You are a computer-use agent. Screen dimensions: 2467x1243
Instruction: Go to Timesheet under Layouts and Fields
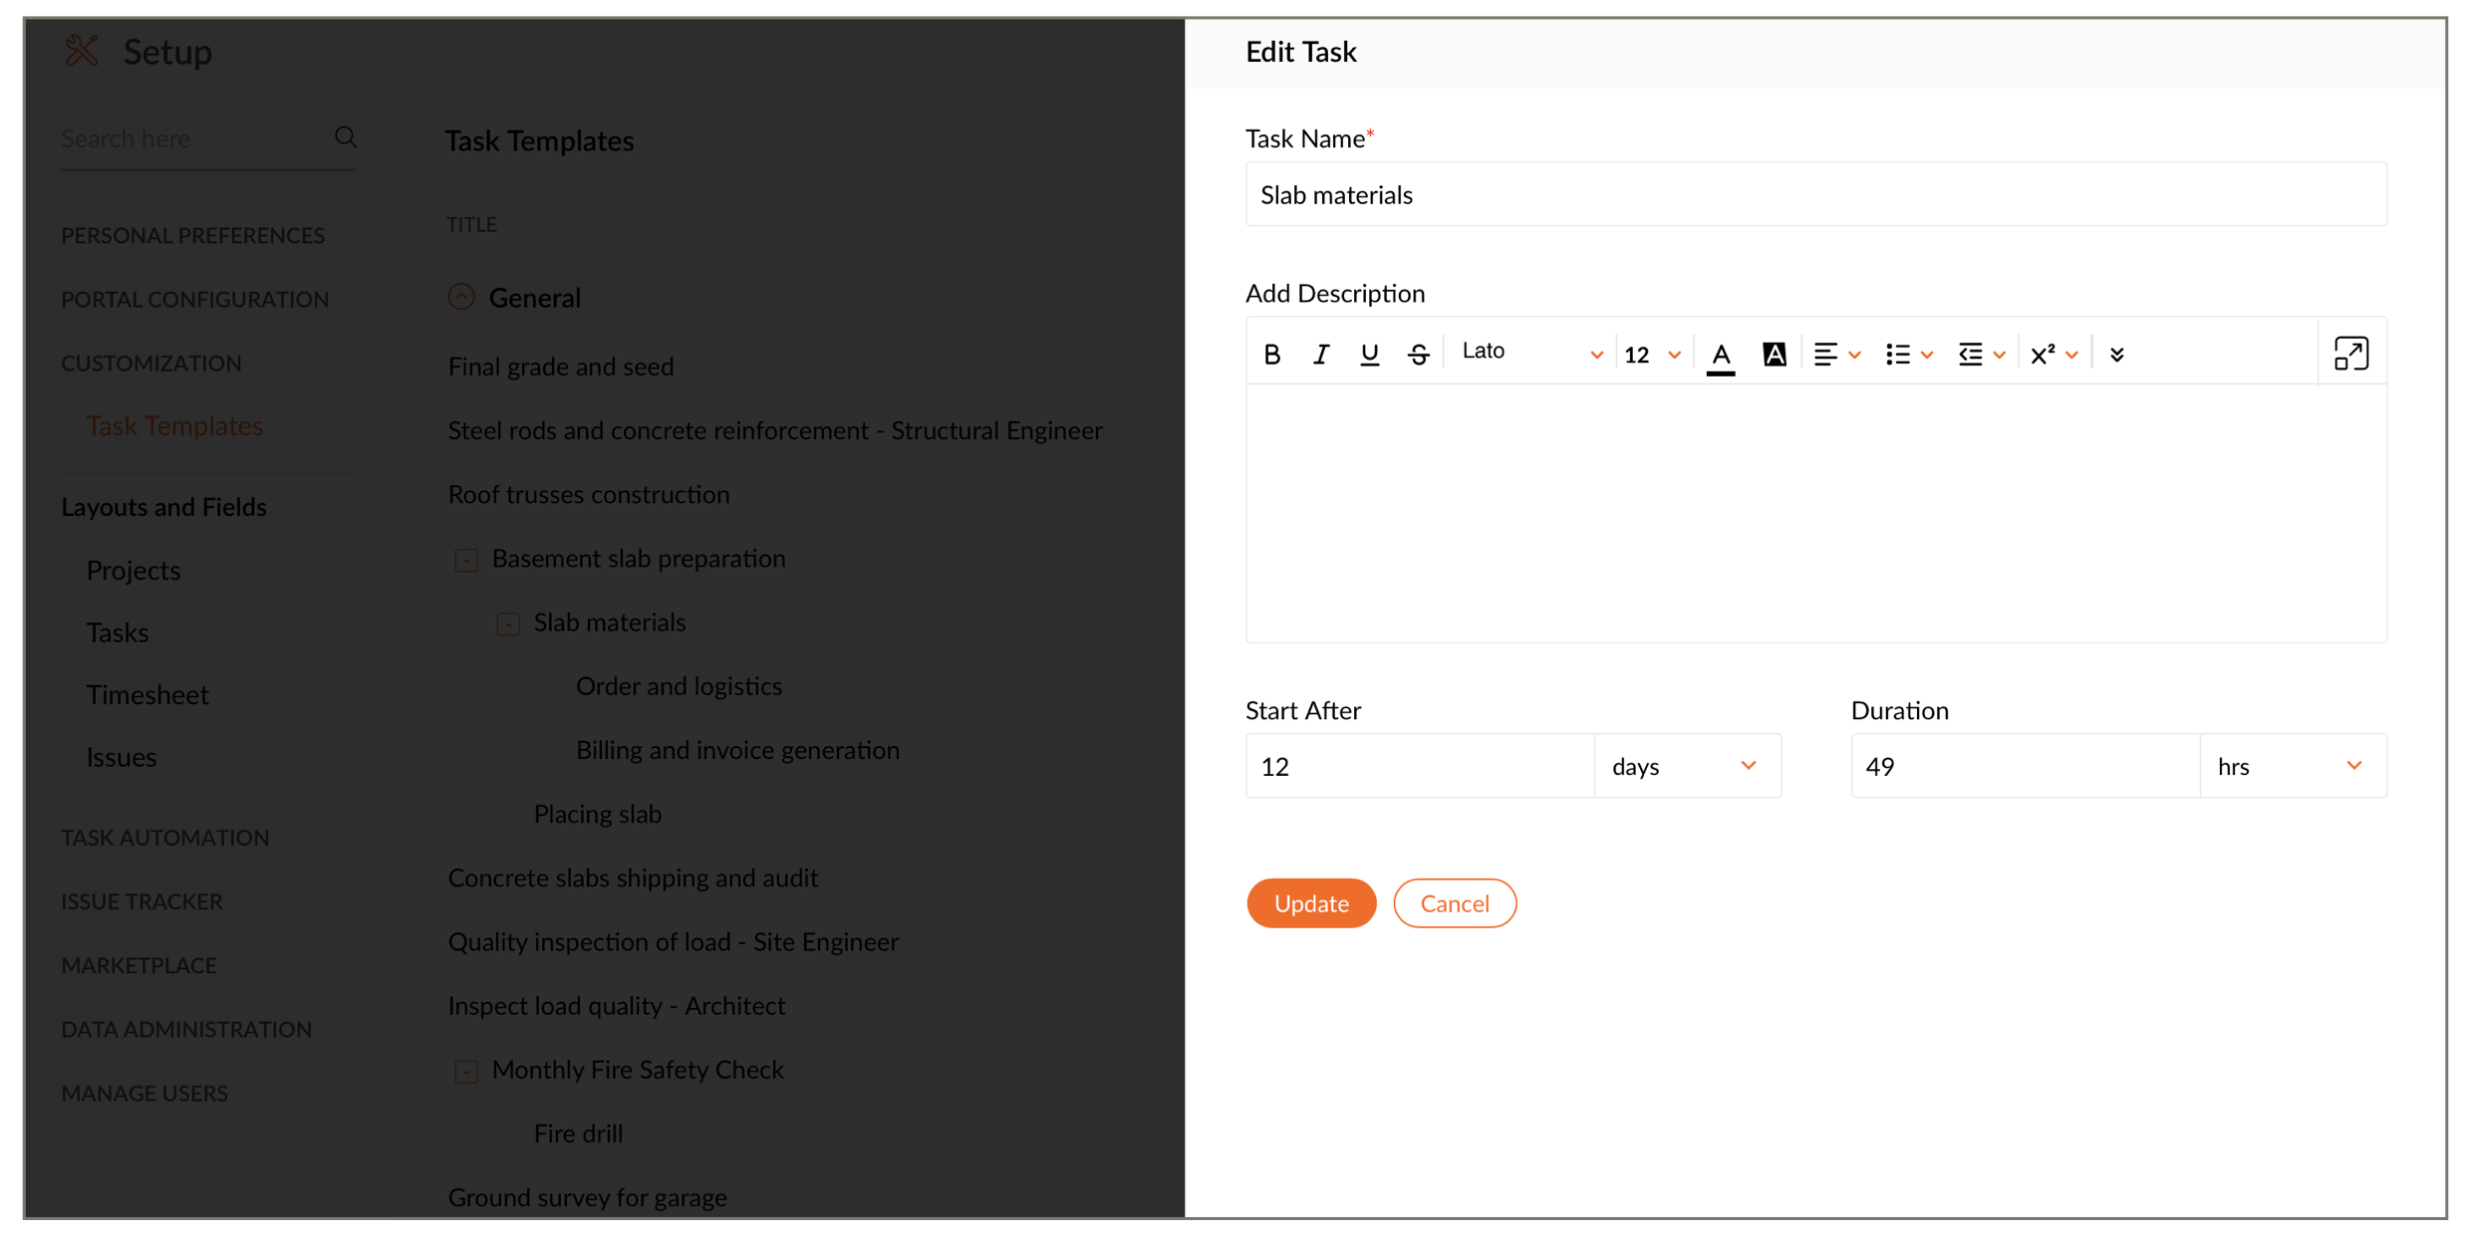tap(147, 694)
